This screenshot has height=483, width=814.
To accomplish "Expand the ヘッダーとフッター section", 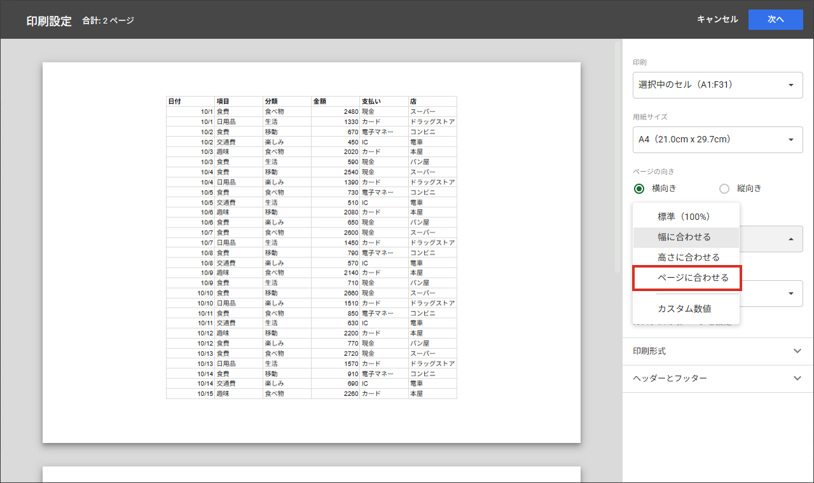I will tap(718, 378).
